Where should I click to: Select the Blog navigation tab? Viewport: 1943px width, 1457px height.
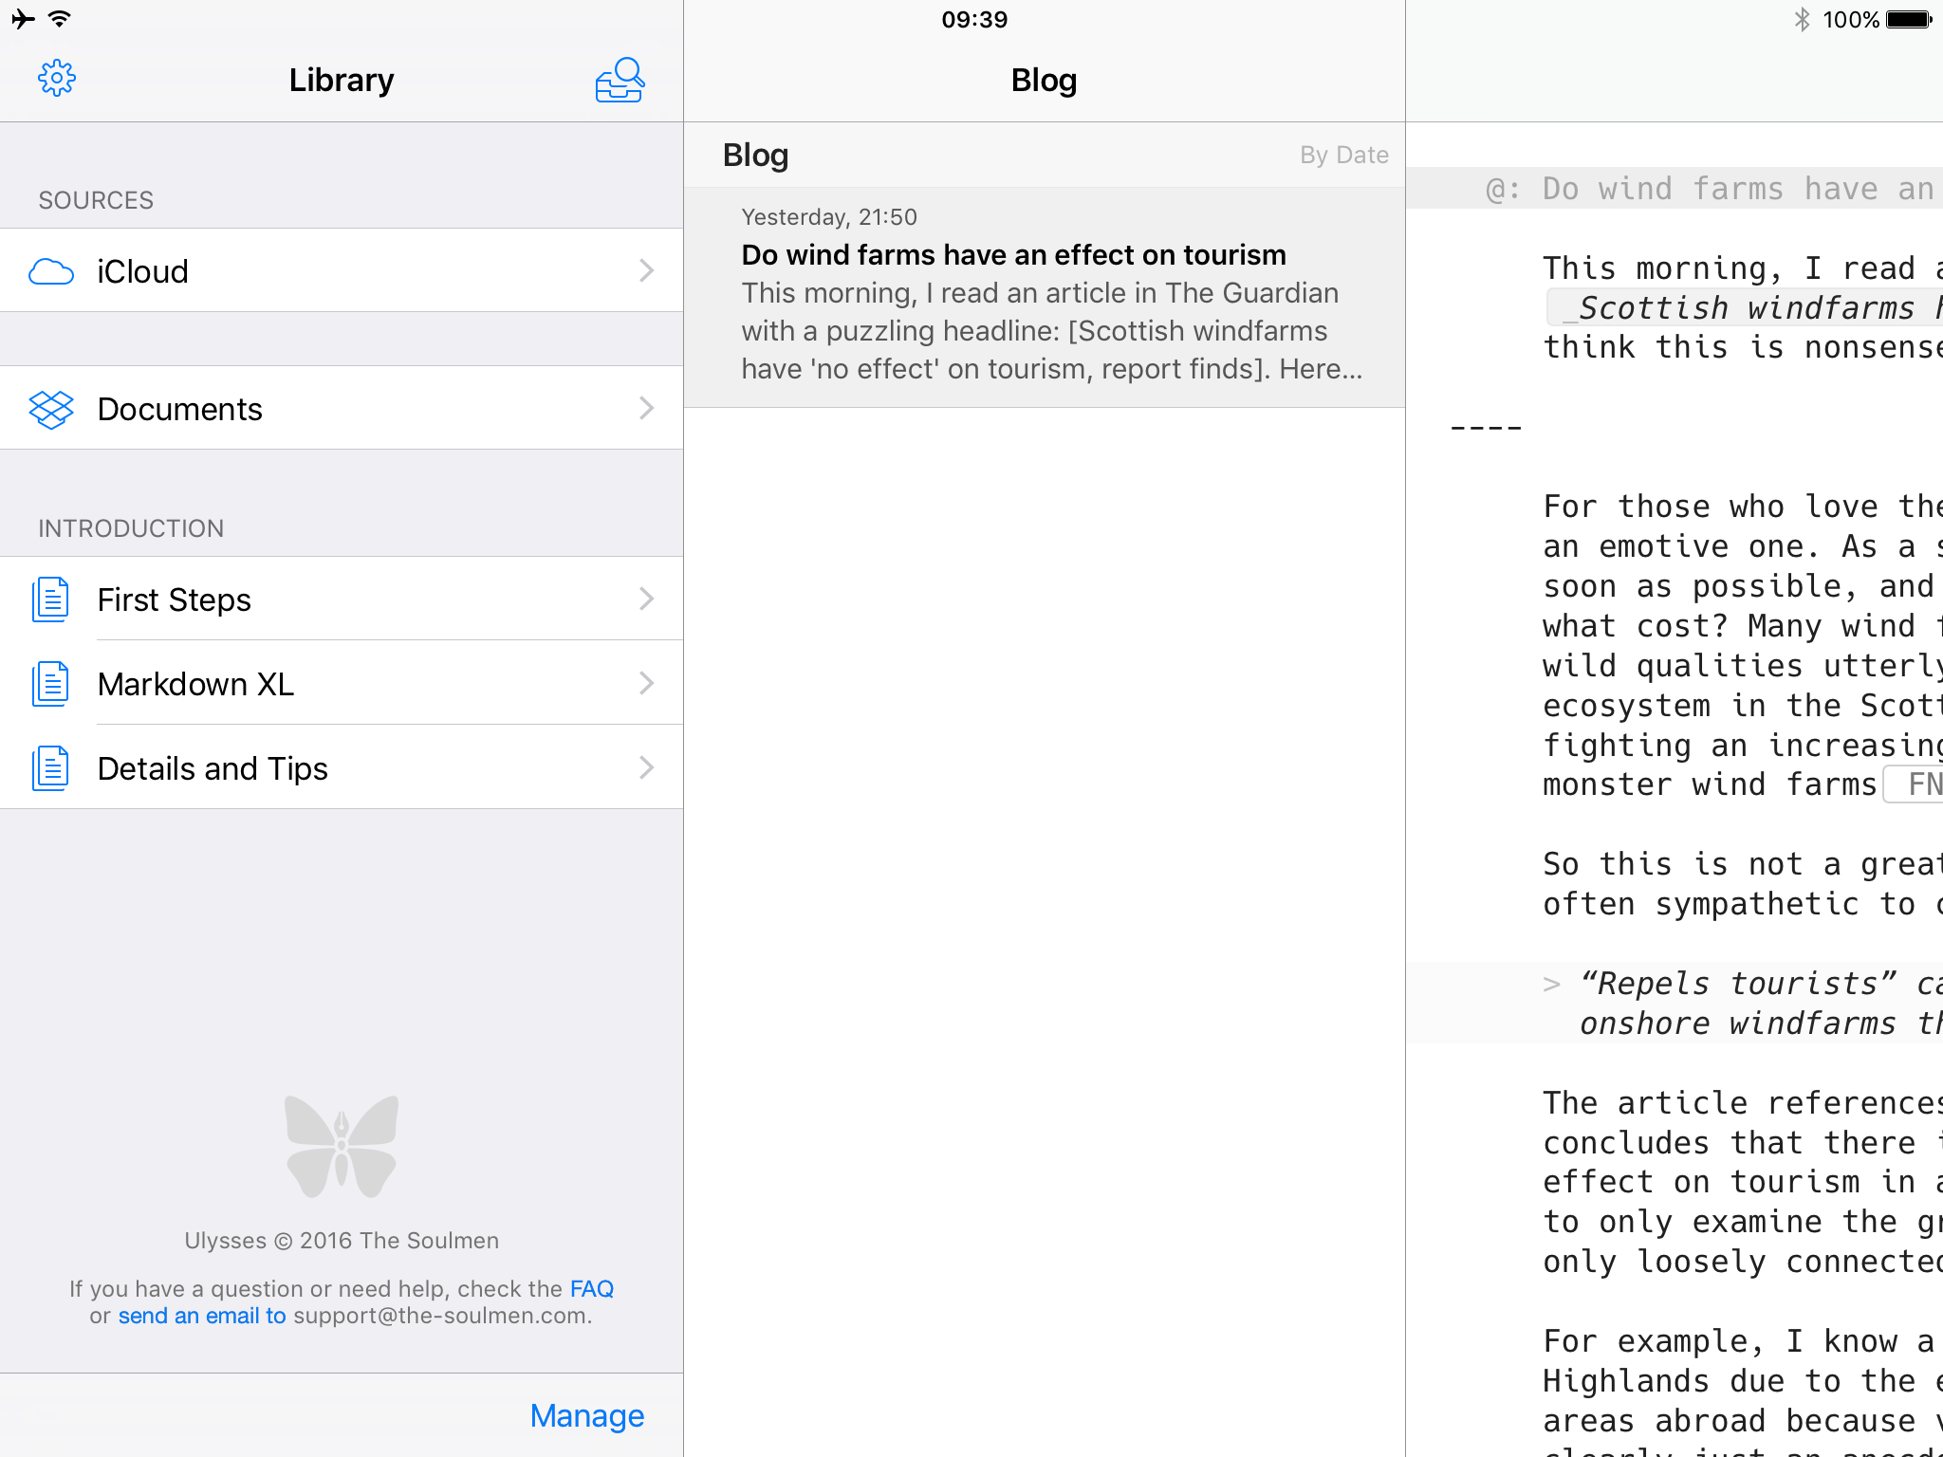[x=1044, y=80]
